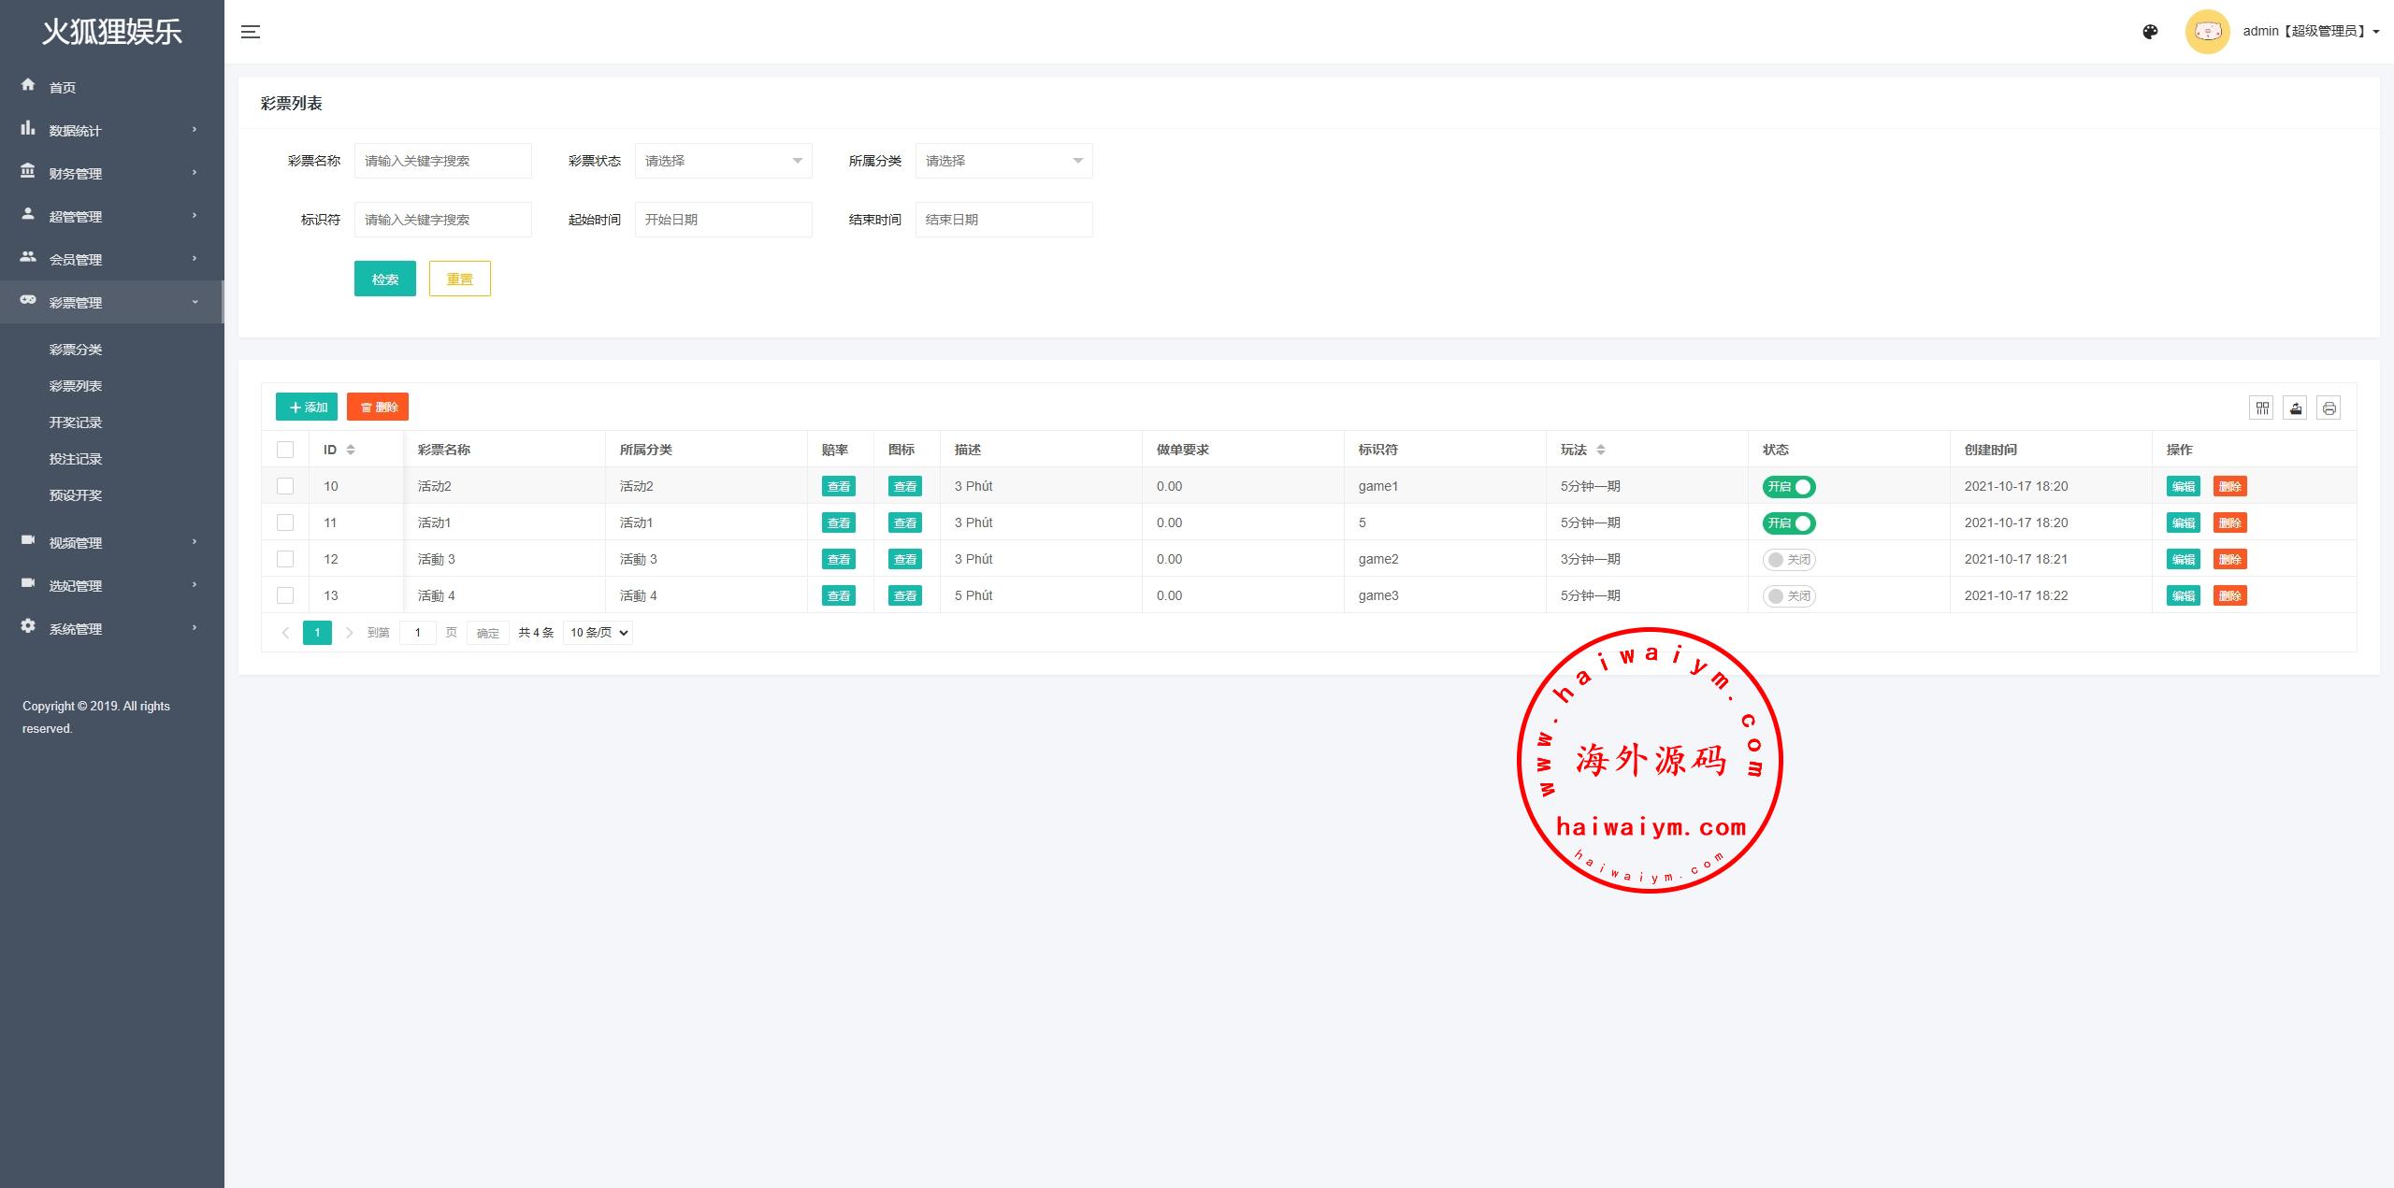Click the 检索 search button
Viewport: 2394px width, 1188px height.
click(x=384, y=279)
